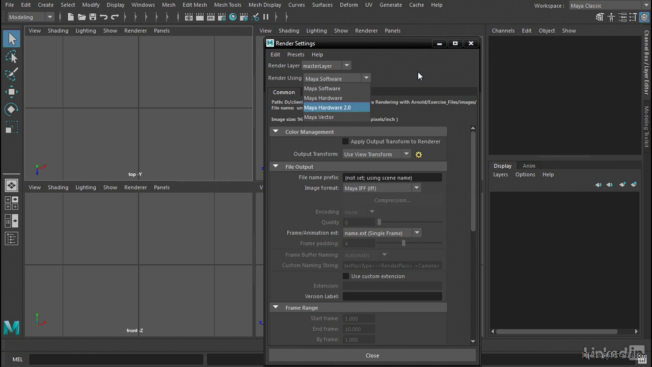652x367 pixels.
Task: Choose Maya Hardware from renderer list
Action: tap(337, 98)
